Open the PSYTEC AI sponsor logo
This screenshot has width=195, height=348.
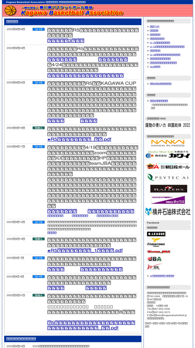coord(168,177)
